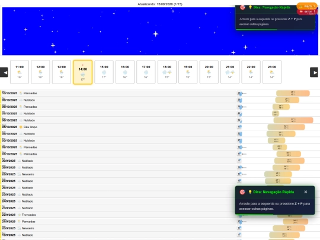Click the partly cloudy icon in the 12:00 card
Image resolution: width=320 pixels, height=240 pixels.
pyautogui.click(x=41, y=72)
